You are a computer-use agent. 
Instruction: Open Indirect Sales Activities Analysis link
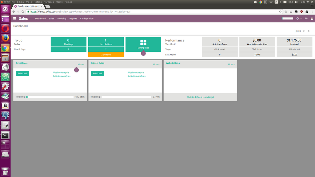(x=137, y=76)
